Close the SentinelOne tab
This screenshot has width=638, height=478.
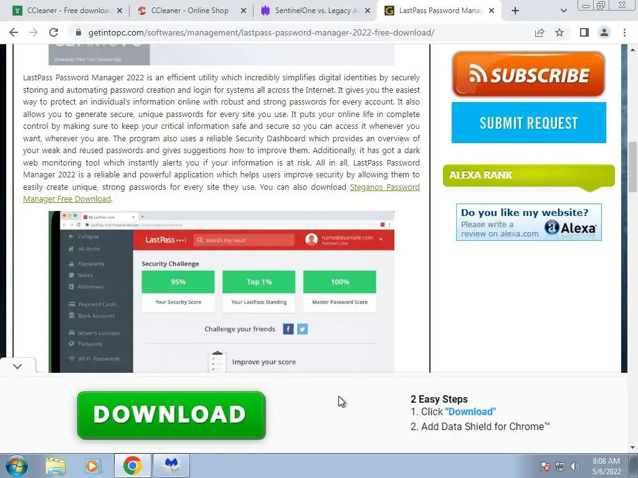pyautogui.click(x=368, y=11)
